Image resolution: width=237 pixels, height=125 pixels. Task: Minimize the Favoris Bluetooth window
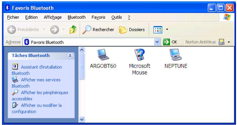click(x=211, y=8)
